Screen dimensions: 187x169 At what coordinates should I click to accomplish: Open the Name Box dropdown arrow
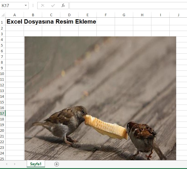[26, 5]
